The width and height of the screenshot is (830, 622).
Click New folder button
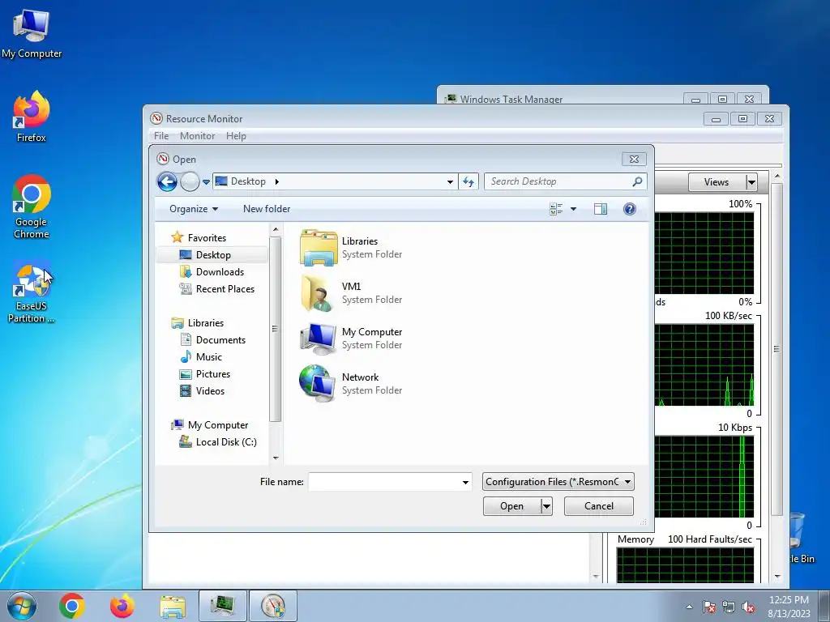click(x=267, y=209)
